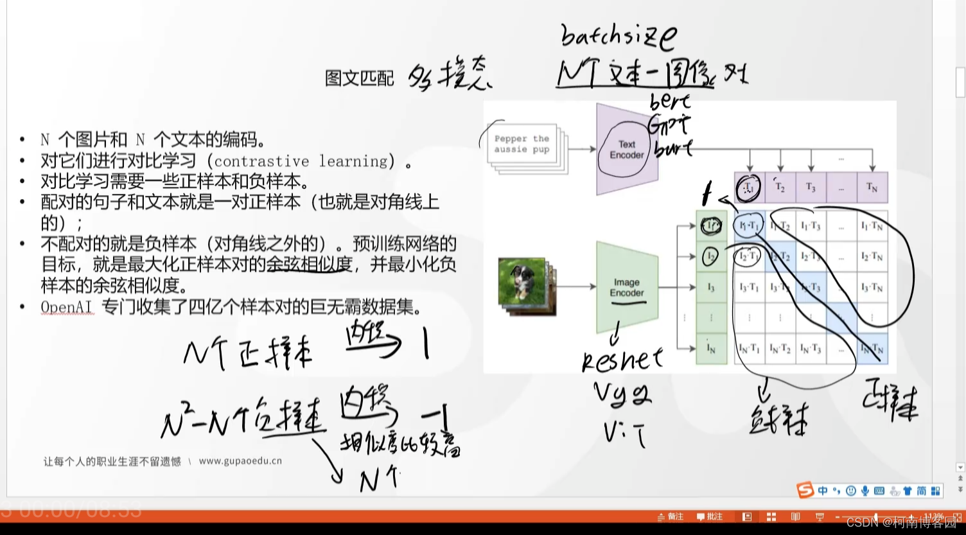966x535 pixels.
Task: Click the vertical scrollbar thumb
Action: pos(961,83)
